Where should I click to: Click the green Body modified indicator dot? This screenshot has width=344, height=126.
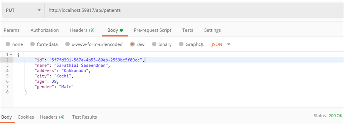click(x=121, y=30)
